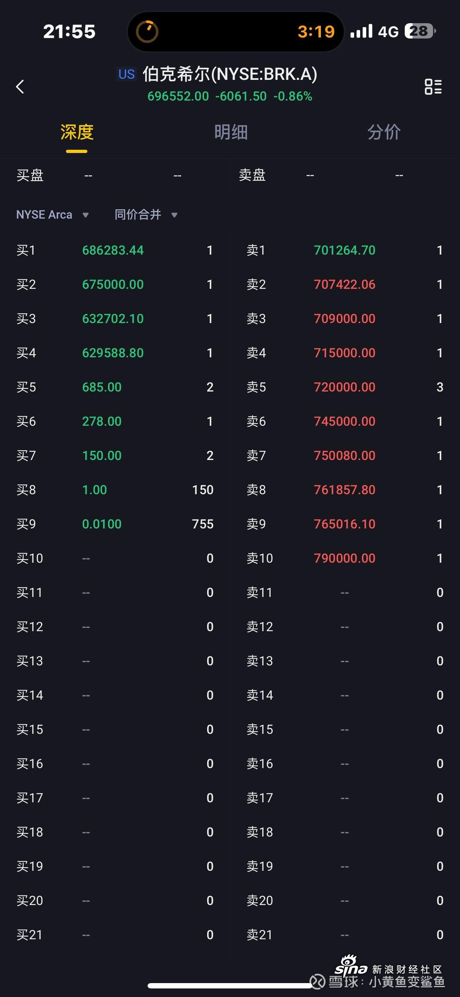Image resolution: width=460 pixels, height=997 pixels.
Task: Tap the Sina logo watermark
Action: click(351, 966)
